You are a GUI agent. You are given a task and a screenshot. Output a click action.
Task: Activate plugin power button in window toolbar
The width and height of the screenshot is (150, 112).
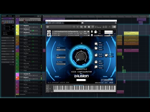[x=47, y=23]
